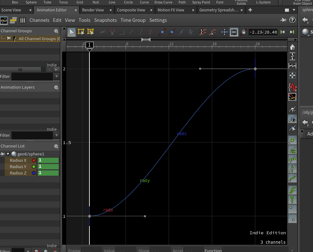The height and width of the screenshot is (252, 313).
Task: Open the Channel Groups filter dropdown arrow
Action: click(x=56, y=77)
